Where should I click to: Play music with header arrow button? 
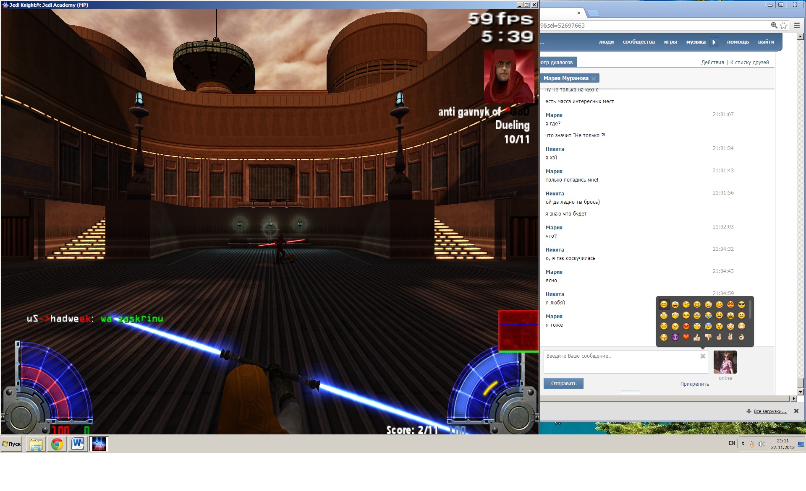(714, 42)
